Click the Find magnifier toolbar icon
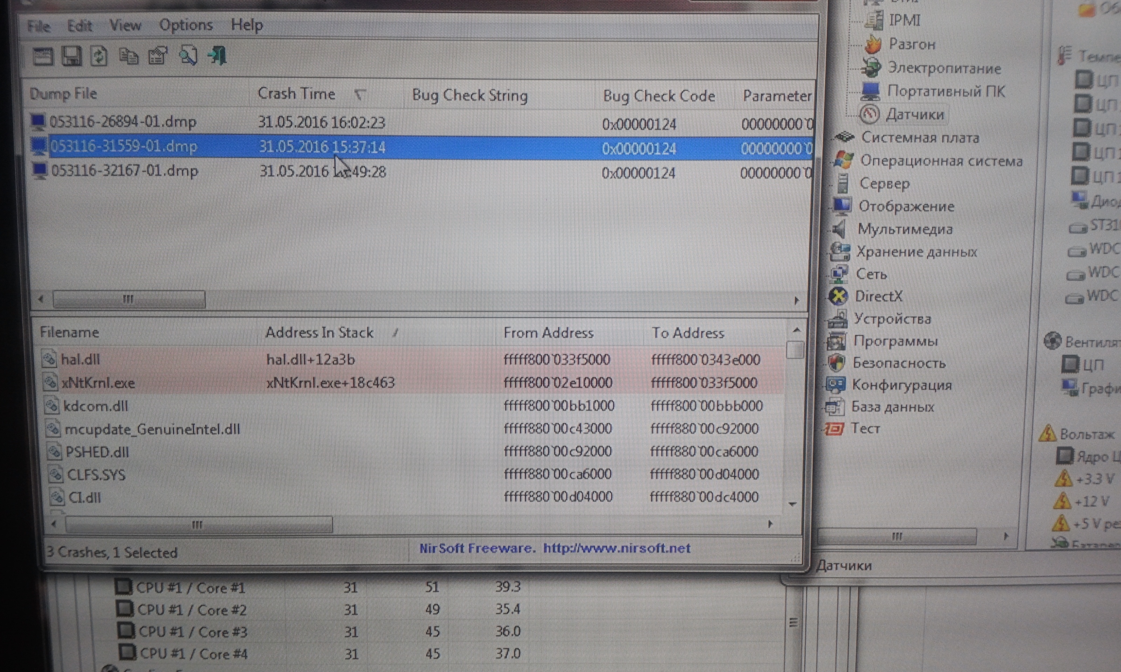Image resolution: width=1121 pixels, height=672 pixels. coord(187,56)
